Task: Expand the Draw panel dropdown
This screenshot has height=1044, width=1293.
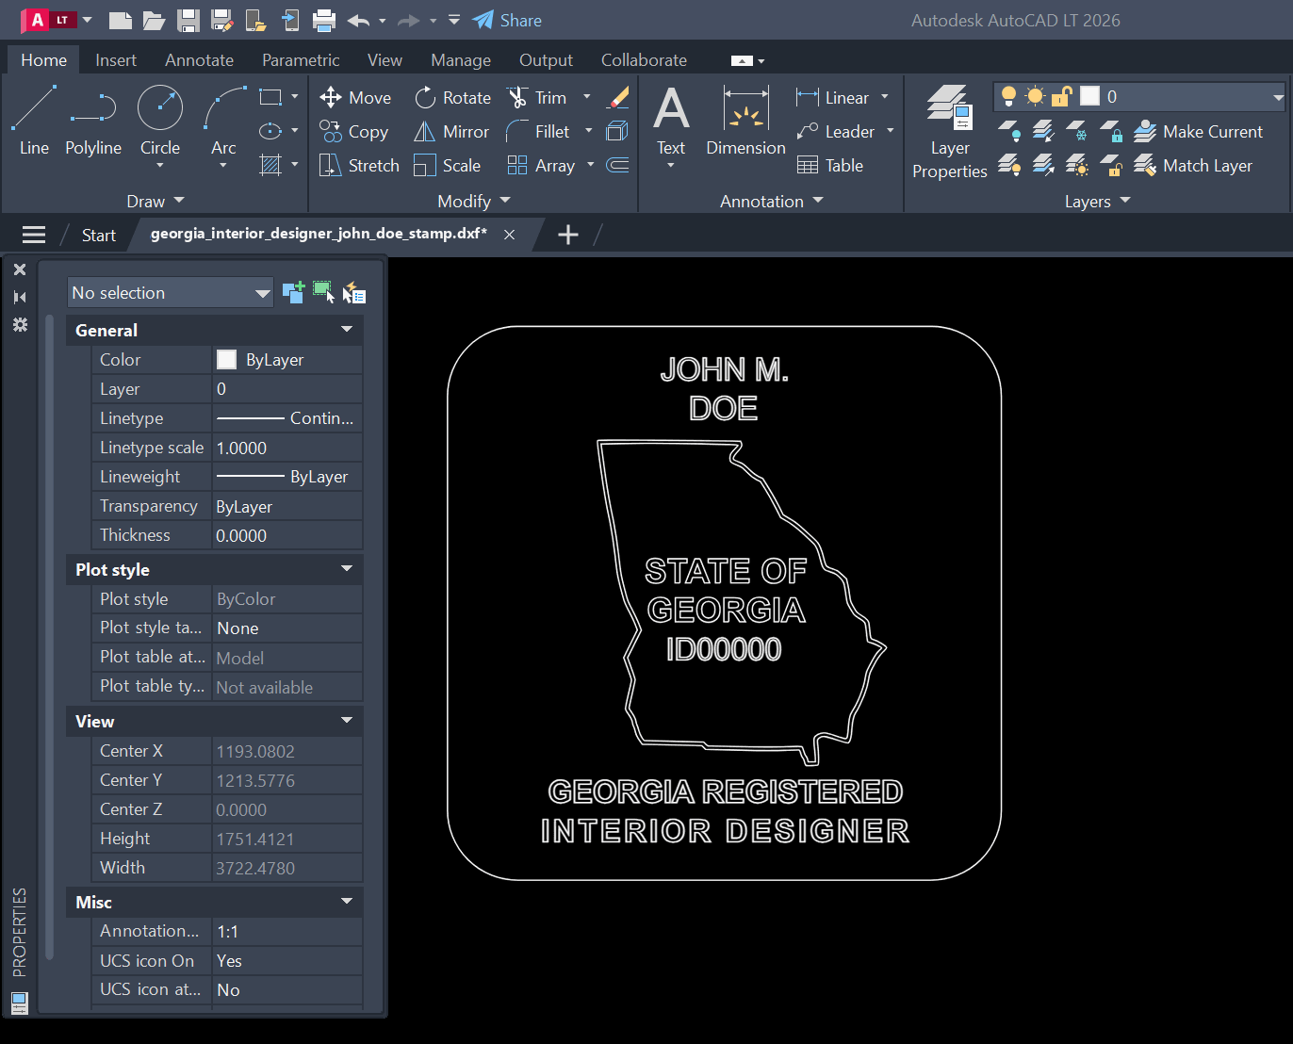Action: click(x=155, y=201)
